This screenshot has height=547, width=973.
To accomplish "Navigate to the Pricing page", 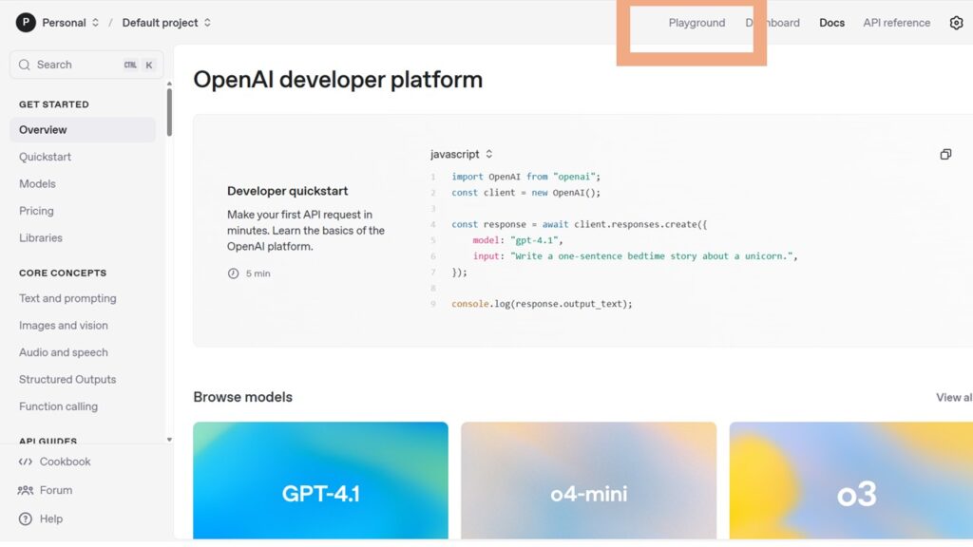I will 36,211.
